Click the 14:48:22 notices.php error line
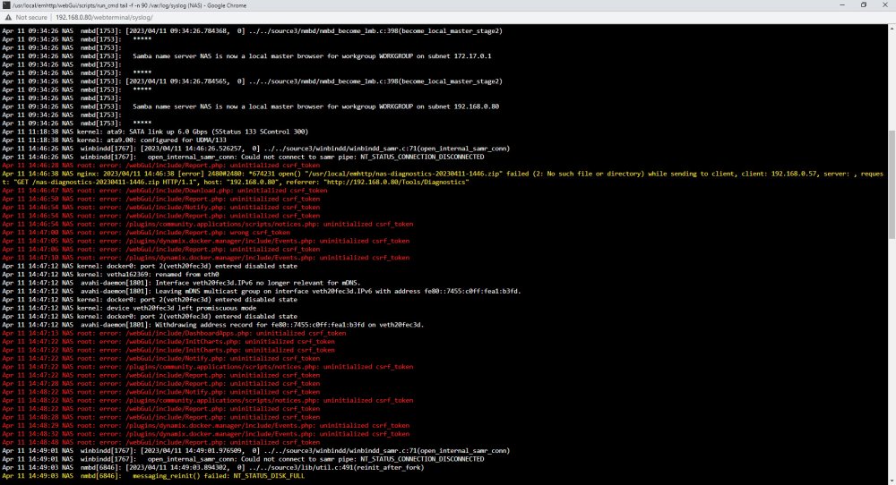Screen dimensions: 896x485 click(x=208, y=400)
